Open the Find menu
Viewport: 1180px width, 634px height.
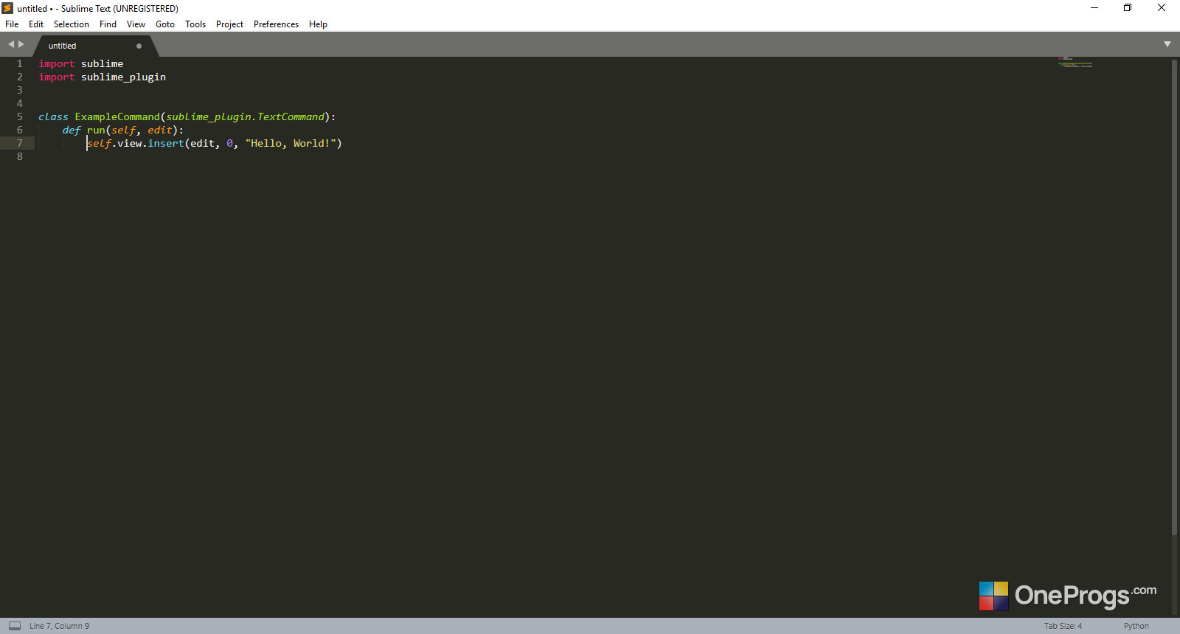108,24
